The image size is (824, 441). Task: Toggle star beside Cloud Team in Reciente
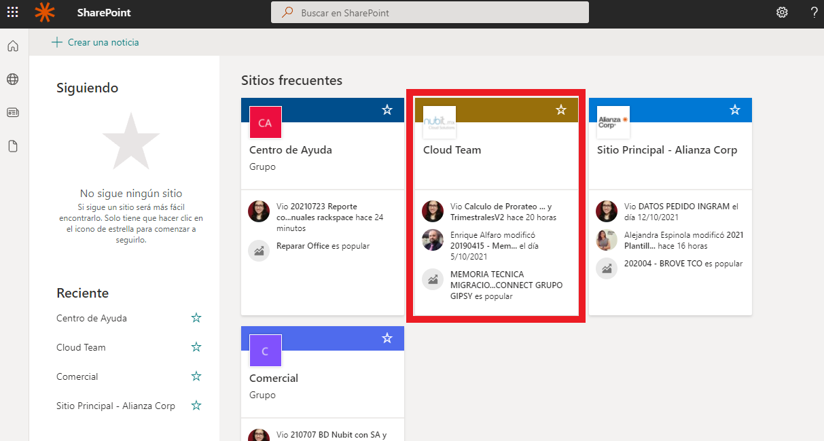pyautogui.click(x=196, y=347)
